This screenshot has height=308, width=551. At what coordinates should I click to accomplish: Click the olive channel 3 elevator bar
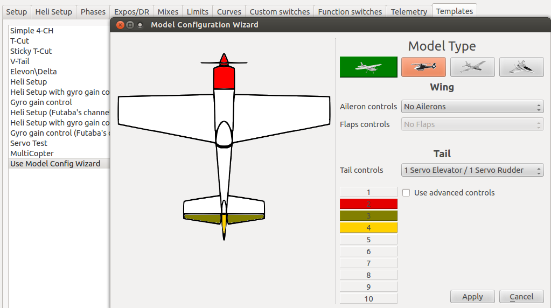tap(368, 216)
